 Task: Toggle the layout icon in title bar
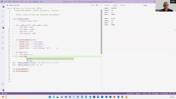click(155, 2)
